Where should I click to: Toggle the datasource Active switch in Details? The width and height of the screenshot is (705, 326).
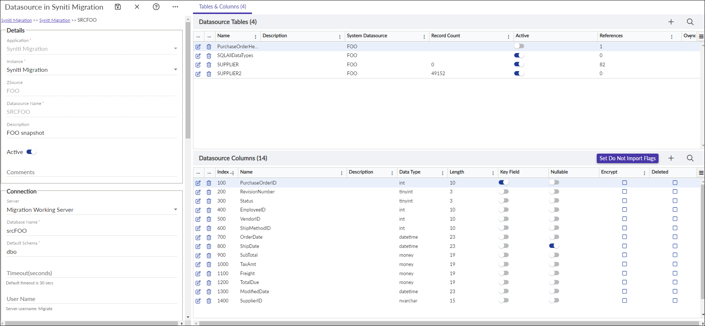(31, 152)
